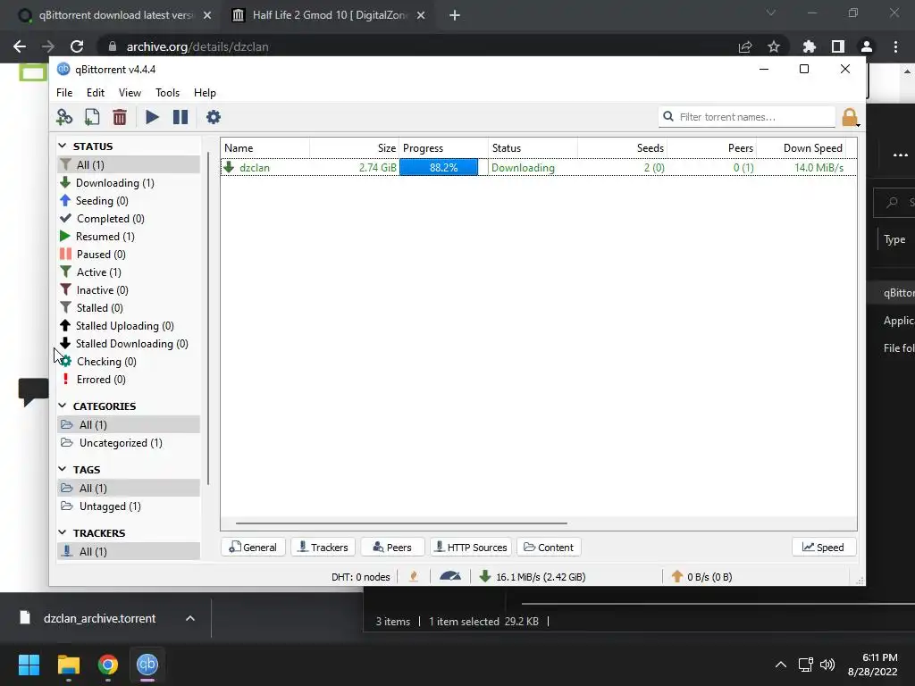
Task: Select Uncategorized (1) category
Action: 121,443
